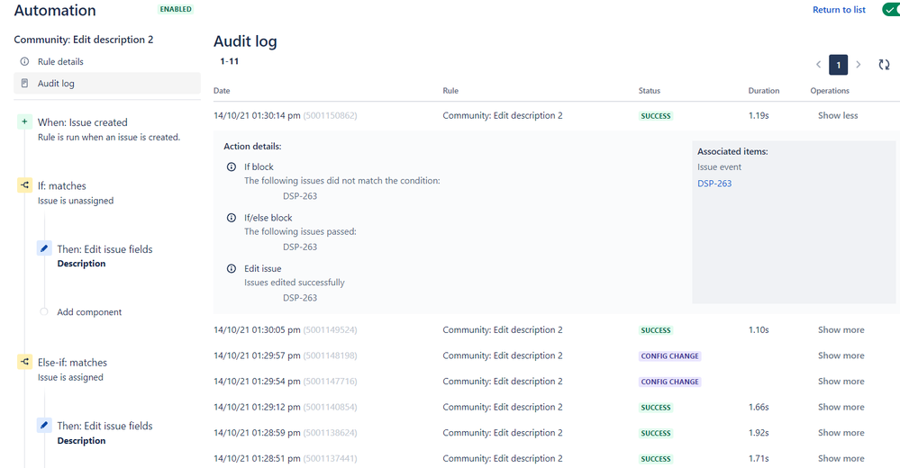Screen dimensions: 900x468
Task: Click the 1.71s duration value
Action: coord(759,458)
